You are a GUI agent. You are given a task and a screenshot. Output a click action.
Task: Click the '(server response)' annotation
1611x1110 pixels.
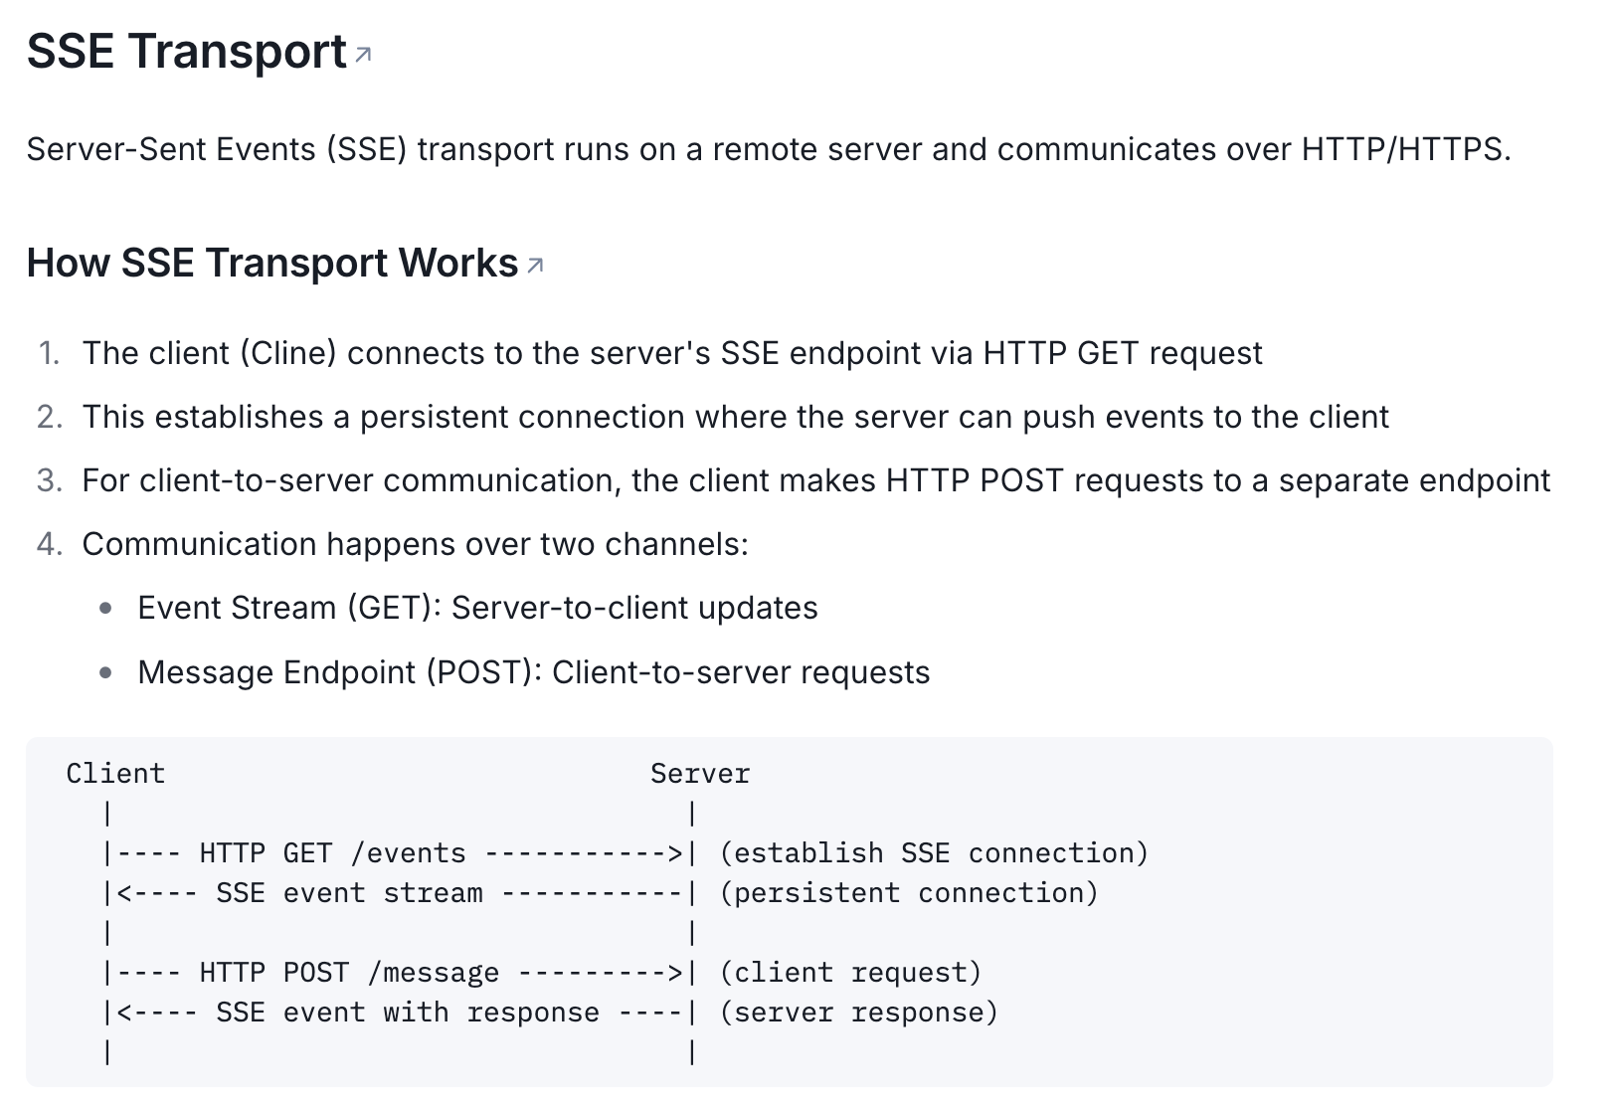858,1013
